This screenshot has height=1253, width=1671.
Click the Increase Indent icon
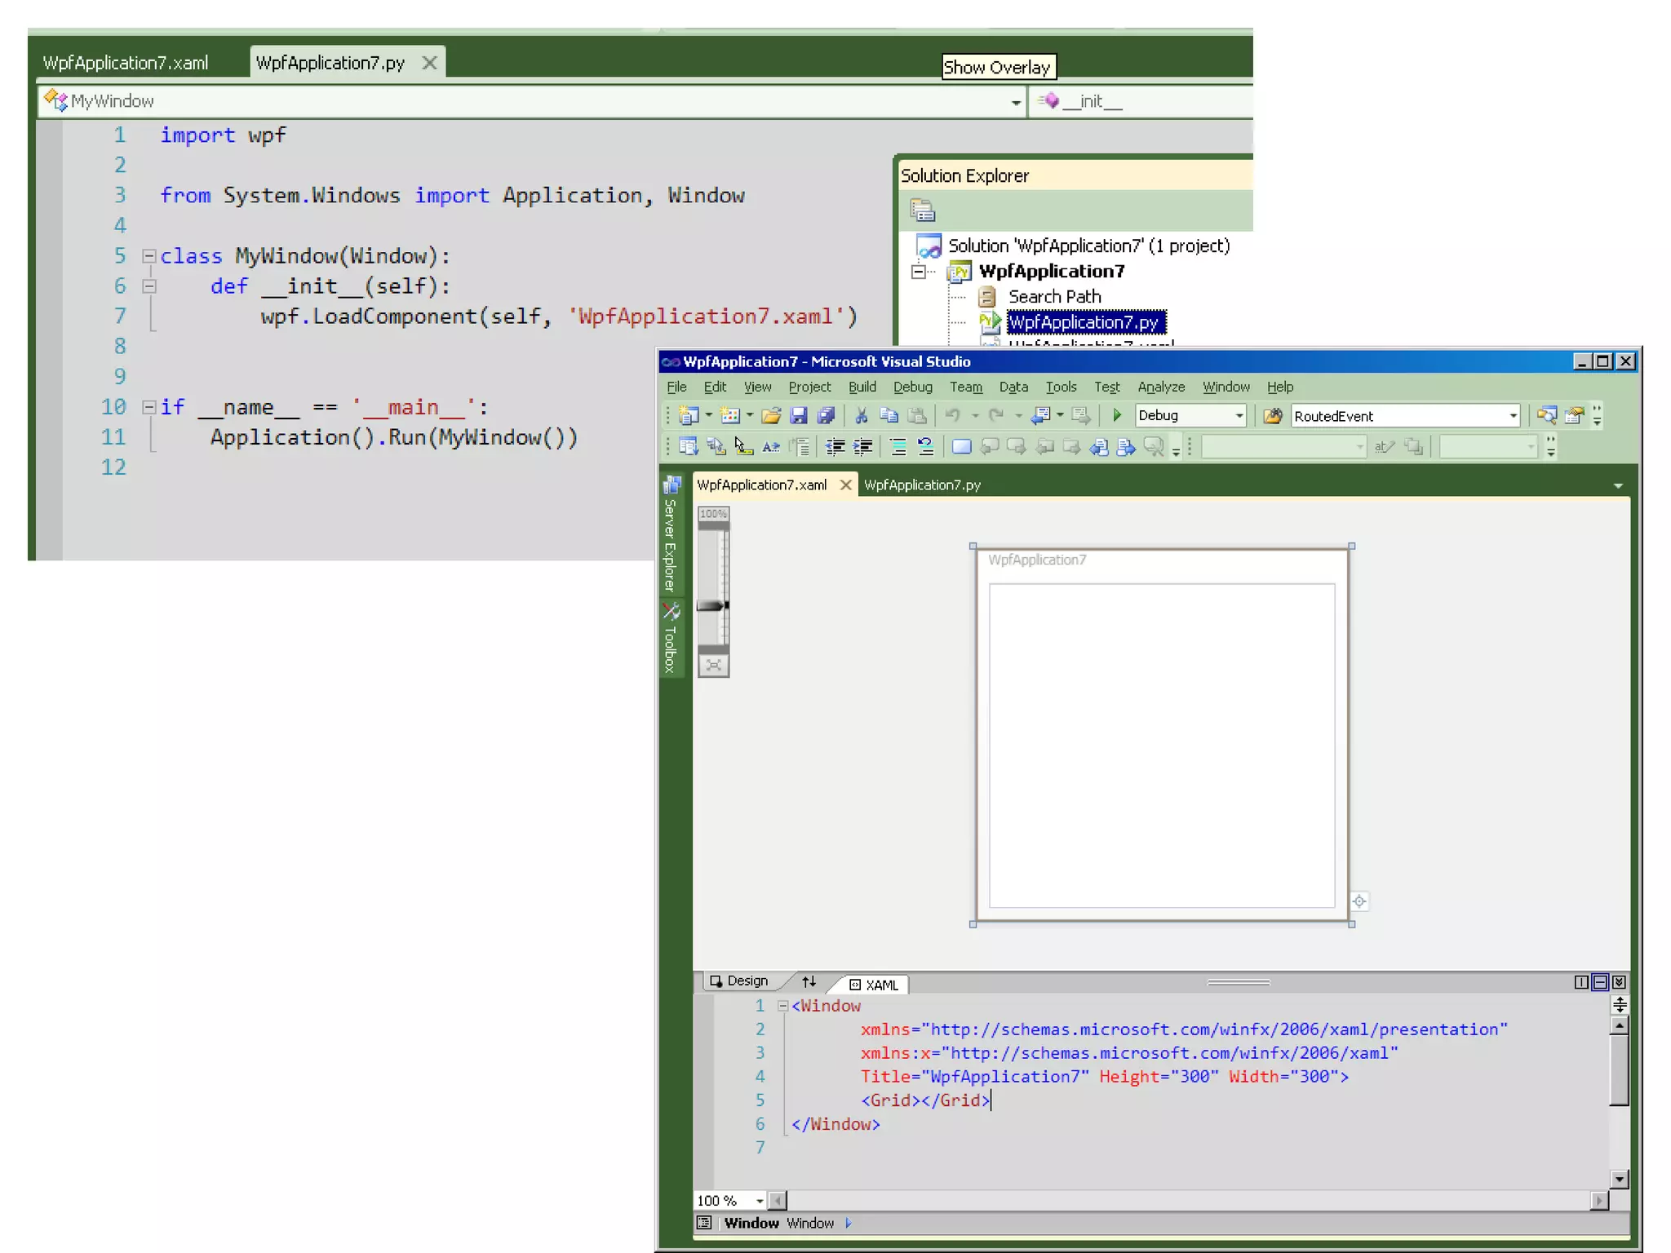click(862, 446)
